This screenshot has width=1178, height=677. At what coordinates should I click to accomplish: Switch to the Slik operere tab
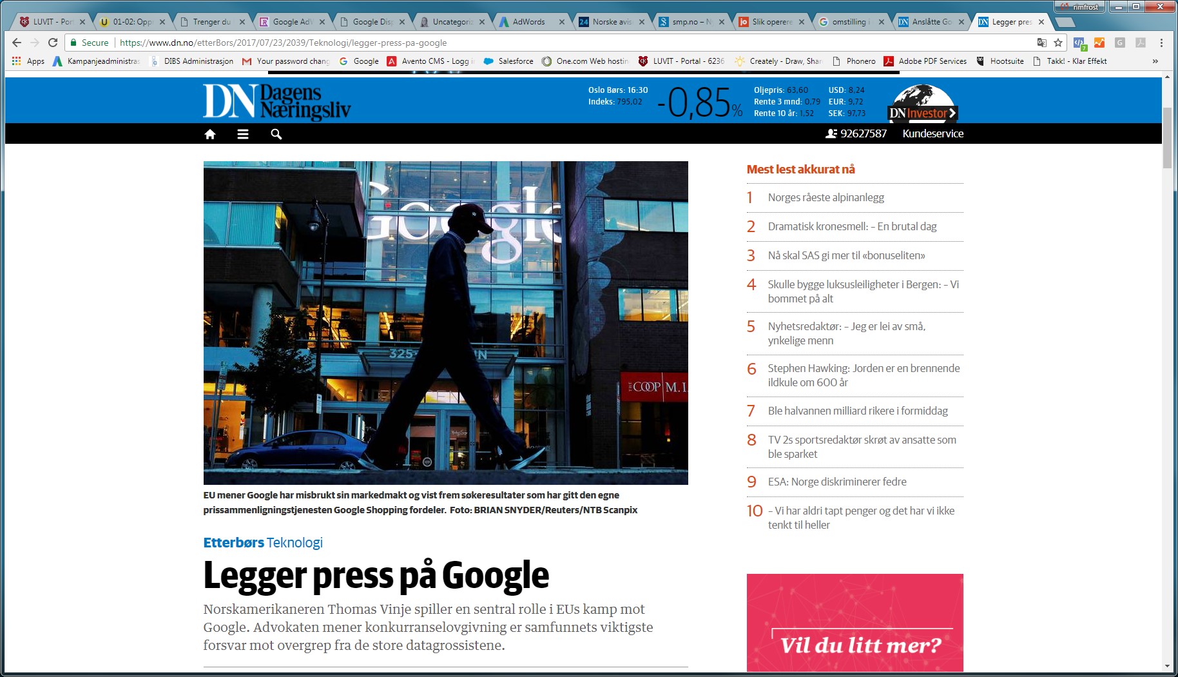(x=772, y=22)
